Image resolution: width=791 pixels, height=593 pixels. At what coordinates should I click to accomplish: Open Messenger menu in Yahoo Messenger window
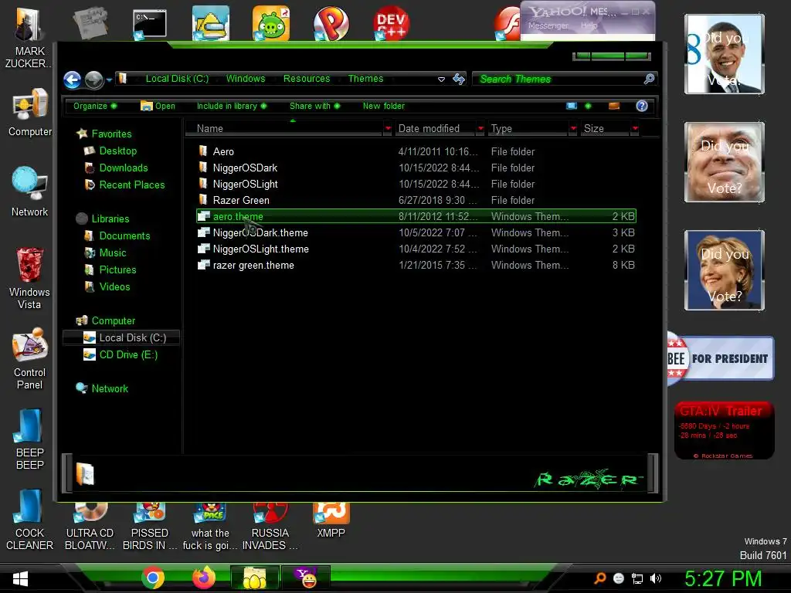coord(548,25)
